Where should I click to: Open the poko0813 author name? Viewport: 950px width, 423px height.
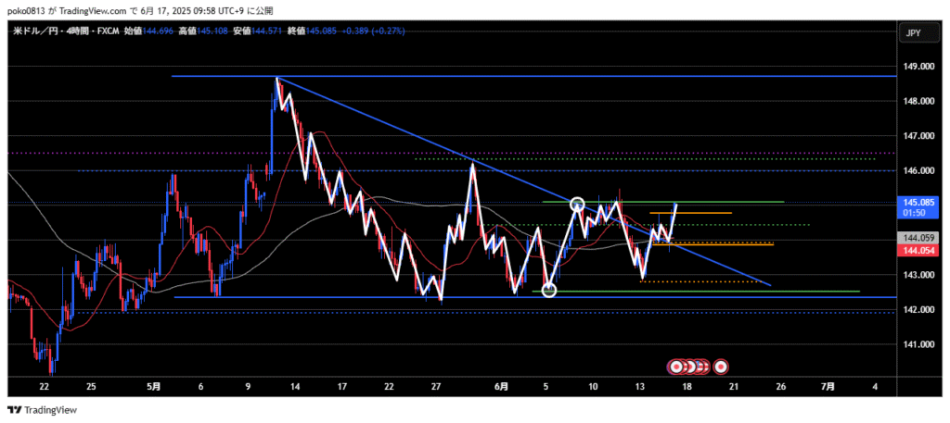tap(31, 10)
